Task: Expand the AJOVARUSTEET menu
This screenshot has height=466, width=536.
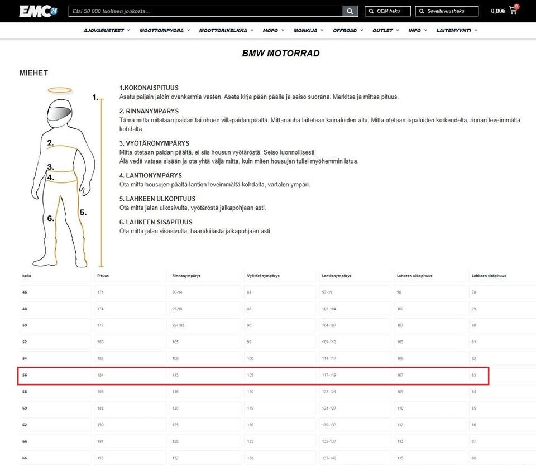Action: point(107,30)
